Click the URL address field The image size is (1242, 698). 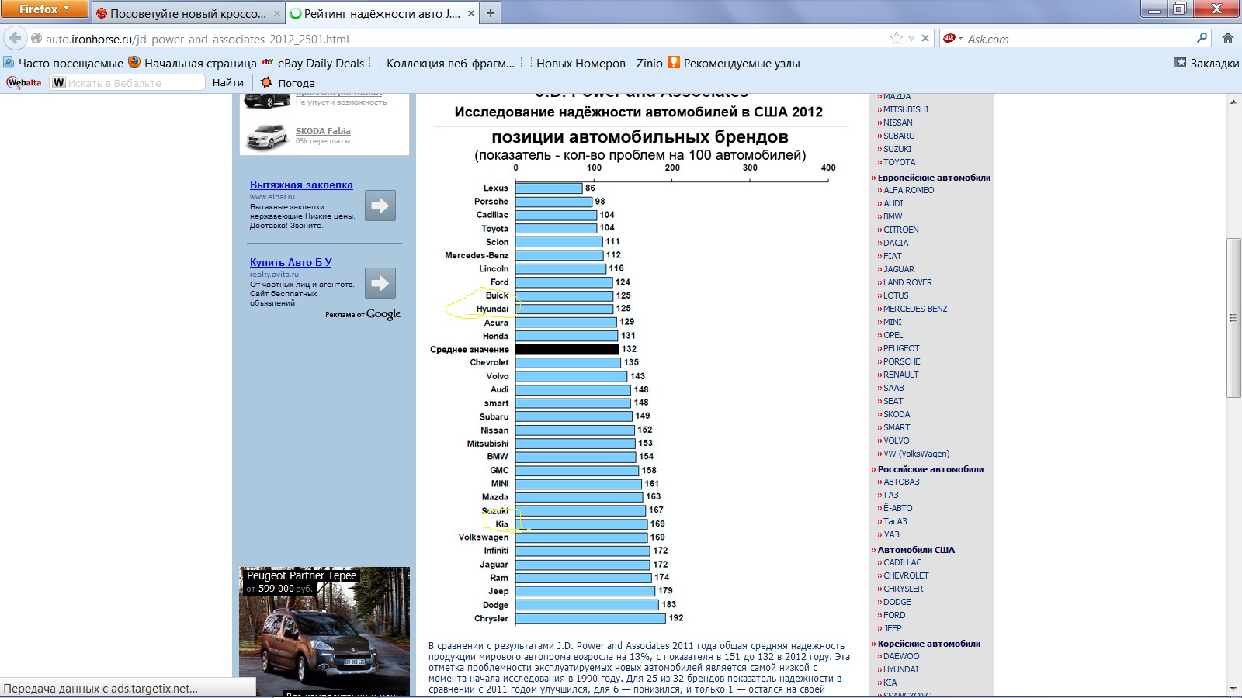466,39
